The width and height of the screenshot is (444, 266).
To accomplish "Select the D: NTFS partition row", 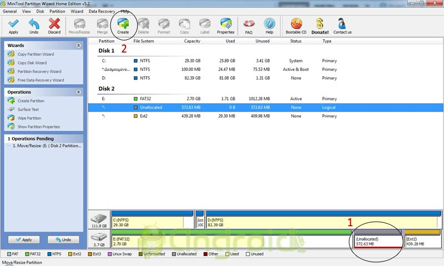I will click(266, 78).
